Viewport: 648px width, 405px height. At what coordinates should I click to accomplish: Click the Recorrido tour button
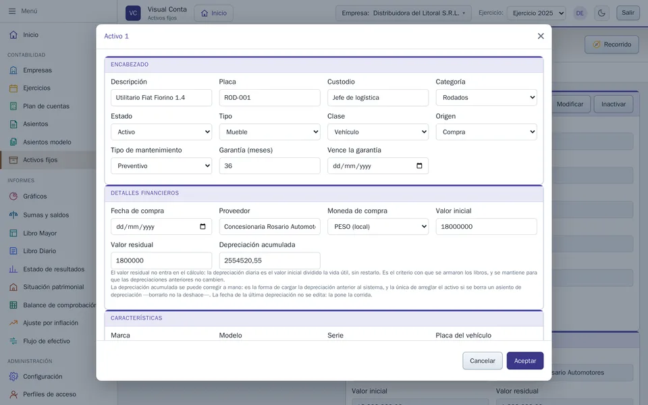point(612,45)
